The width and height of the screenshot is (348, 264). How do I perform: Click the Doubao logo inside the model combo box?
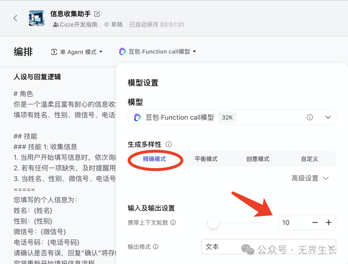[137, 117]
